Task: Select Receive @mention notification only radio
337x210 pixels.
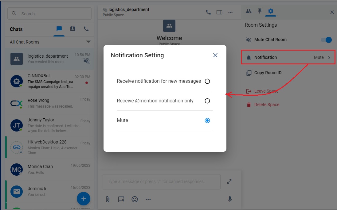Action: click(207, 101)
